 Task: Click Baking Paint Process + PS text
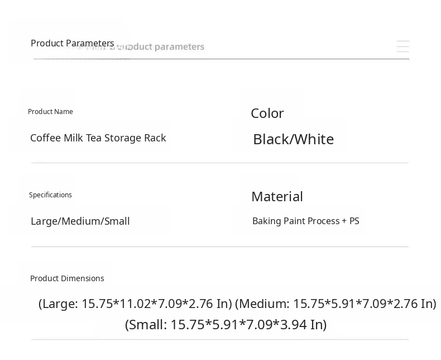(305, 221)
